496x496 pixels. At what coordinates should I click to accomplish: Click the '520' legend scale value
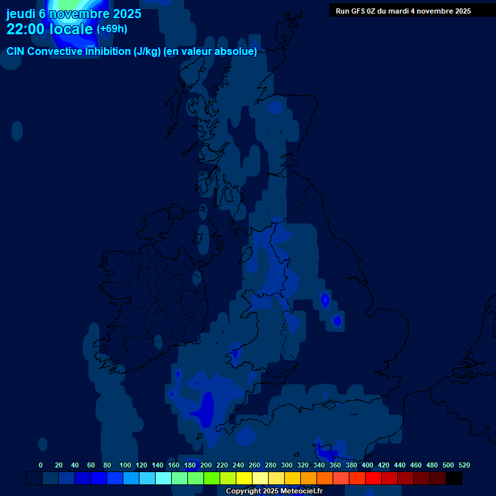point(464,465)
